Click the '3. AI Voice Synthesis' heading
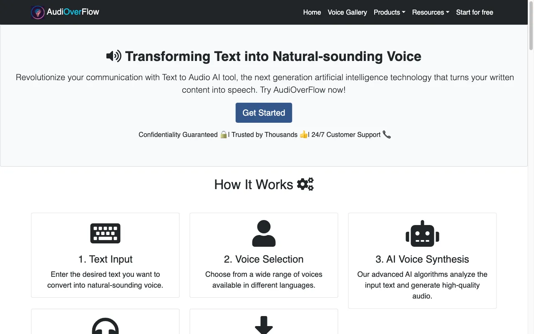 pos(422,259)
